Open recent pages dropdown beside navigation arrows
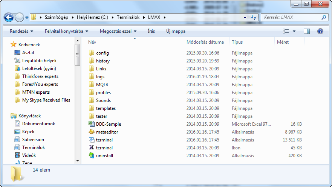 click(x=27, y=18)
